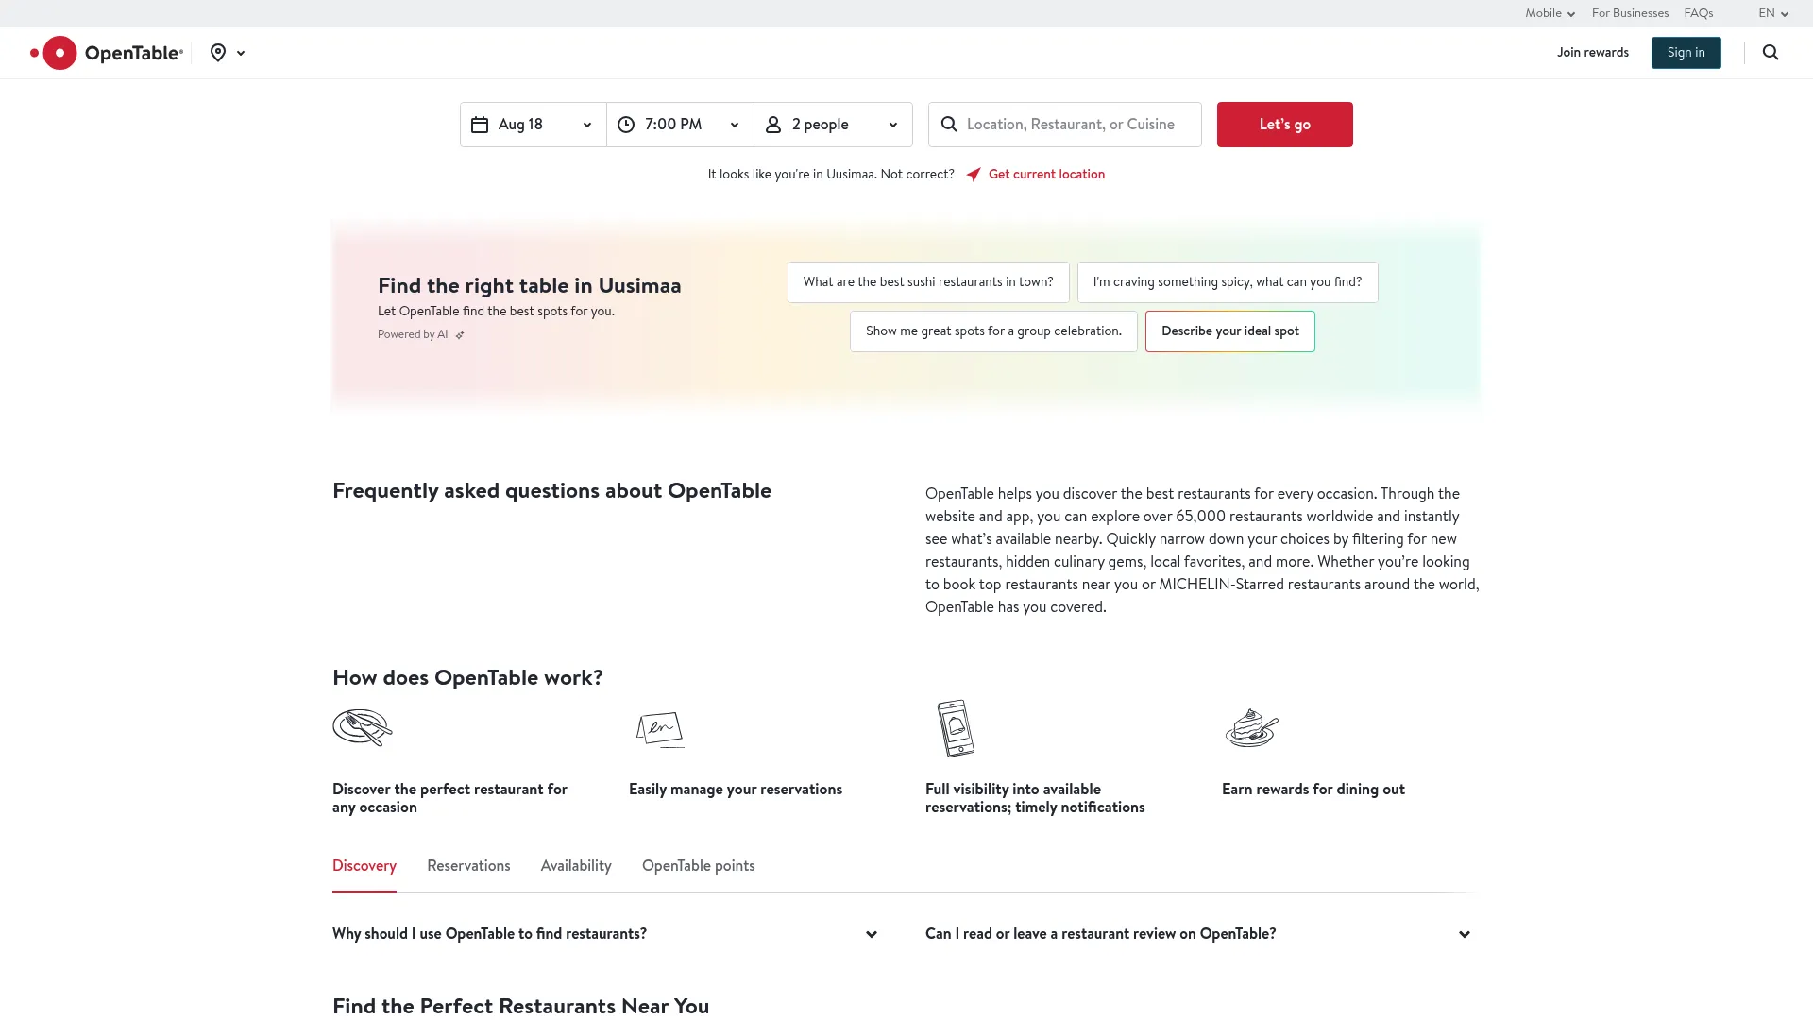The height and width of the screenshot is (1020, 1813).
Task: Click the location arrow icon near Get current location
Action: point(974,175)
